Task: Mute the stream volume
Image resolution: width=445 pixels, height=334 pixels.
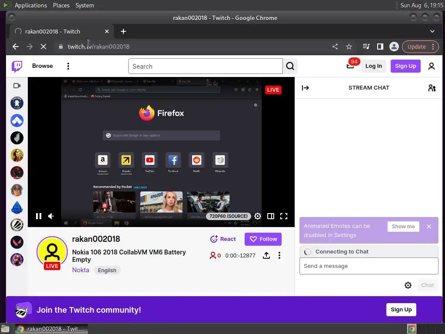Action: (x=51, y=216)
